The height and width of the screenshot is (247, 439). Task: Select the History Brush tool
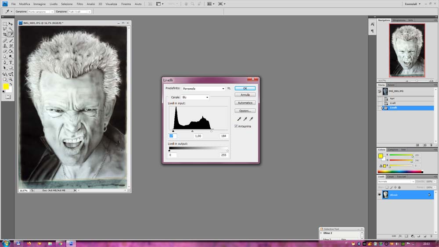tap(11, 46)
